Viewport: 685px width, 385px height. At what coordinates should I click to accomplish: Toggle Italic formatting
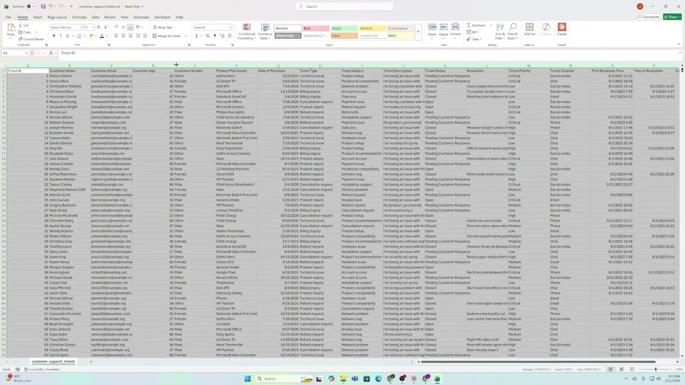click(x=60, y=36)
